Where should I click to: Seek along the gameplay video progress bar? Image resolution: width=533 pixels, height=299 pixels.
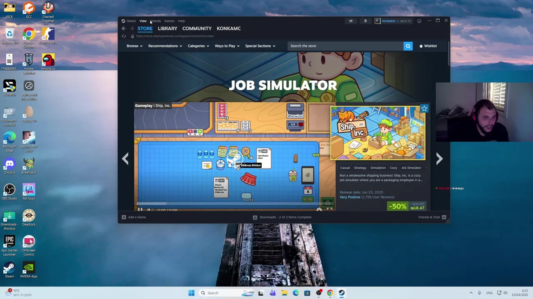pos(234,204)
